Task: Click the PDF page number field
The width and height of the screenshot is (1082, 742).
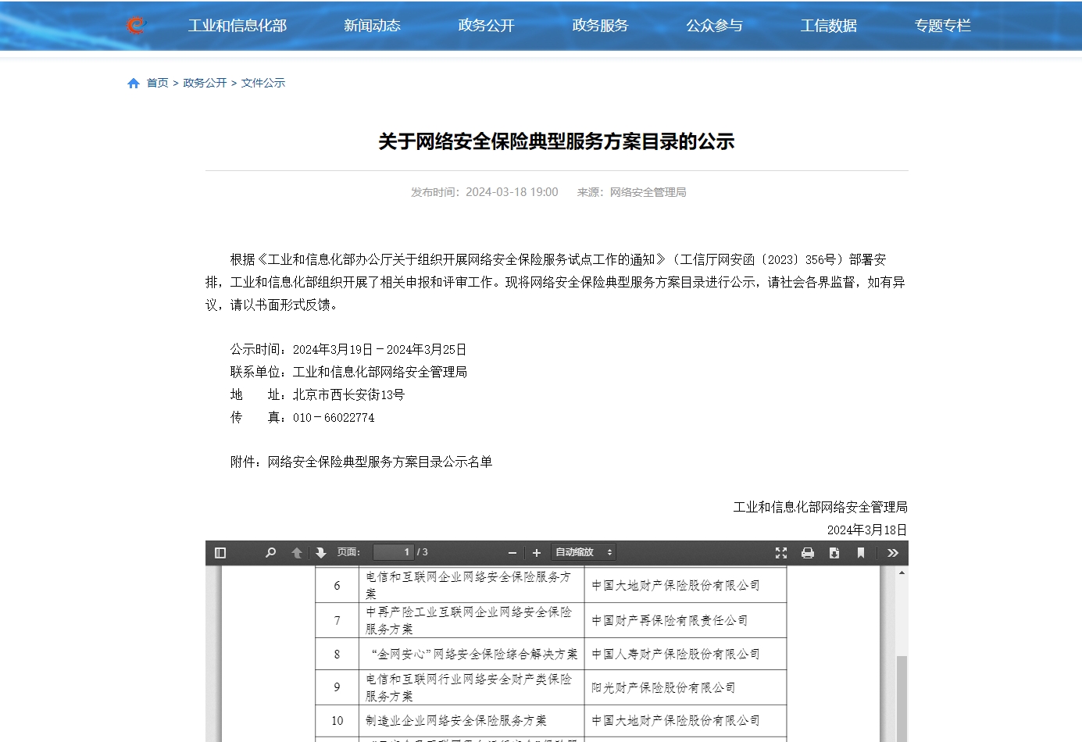Action: coord(393,552)
